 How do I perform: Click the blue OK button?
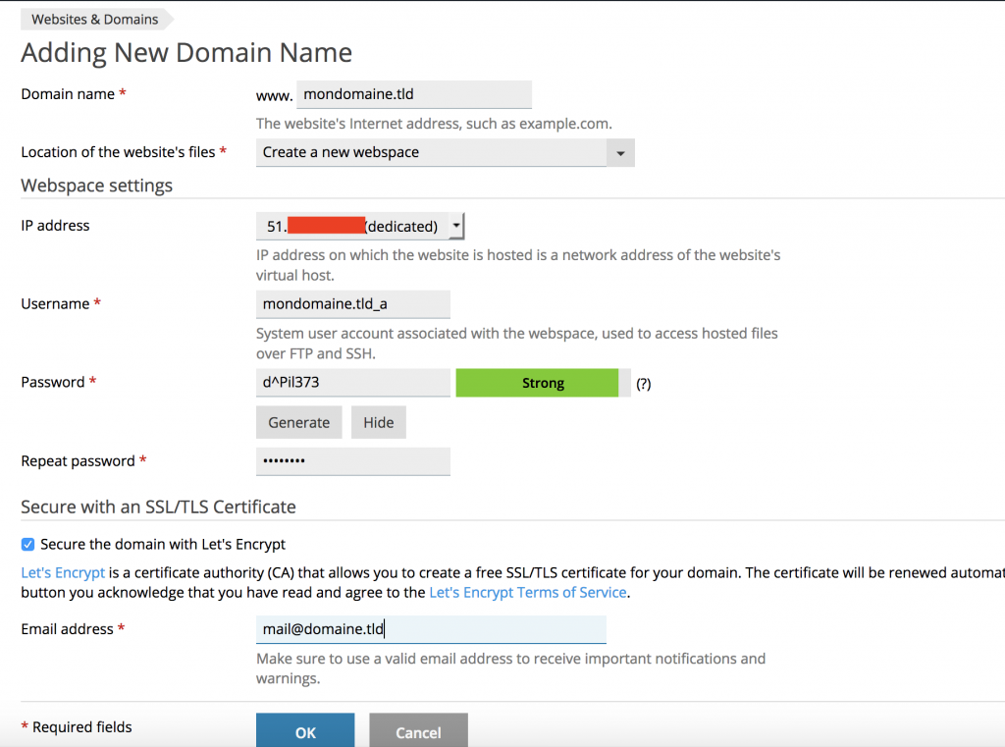click(x=305, y=731)
